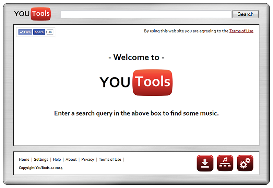The width and height of the screenshot is (273, 188).
Task: Click the 46 like count bubble
Action: (x=50, y=32)
